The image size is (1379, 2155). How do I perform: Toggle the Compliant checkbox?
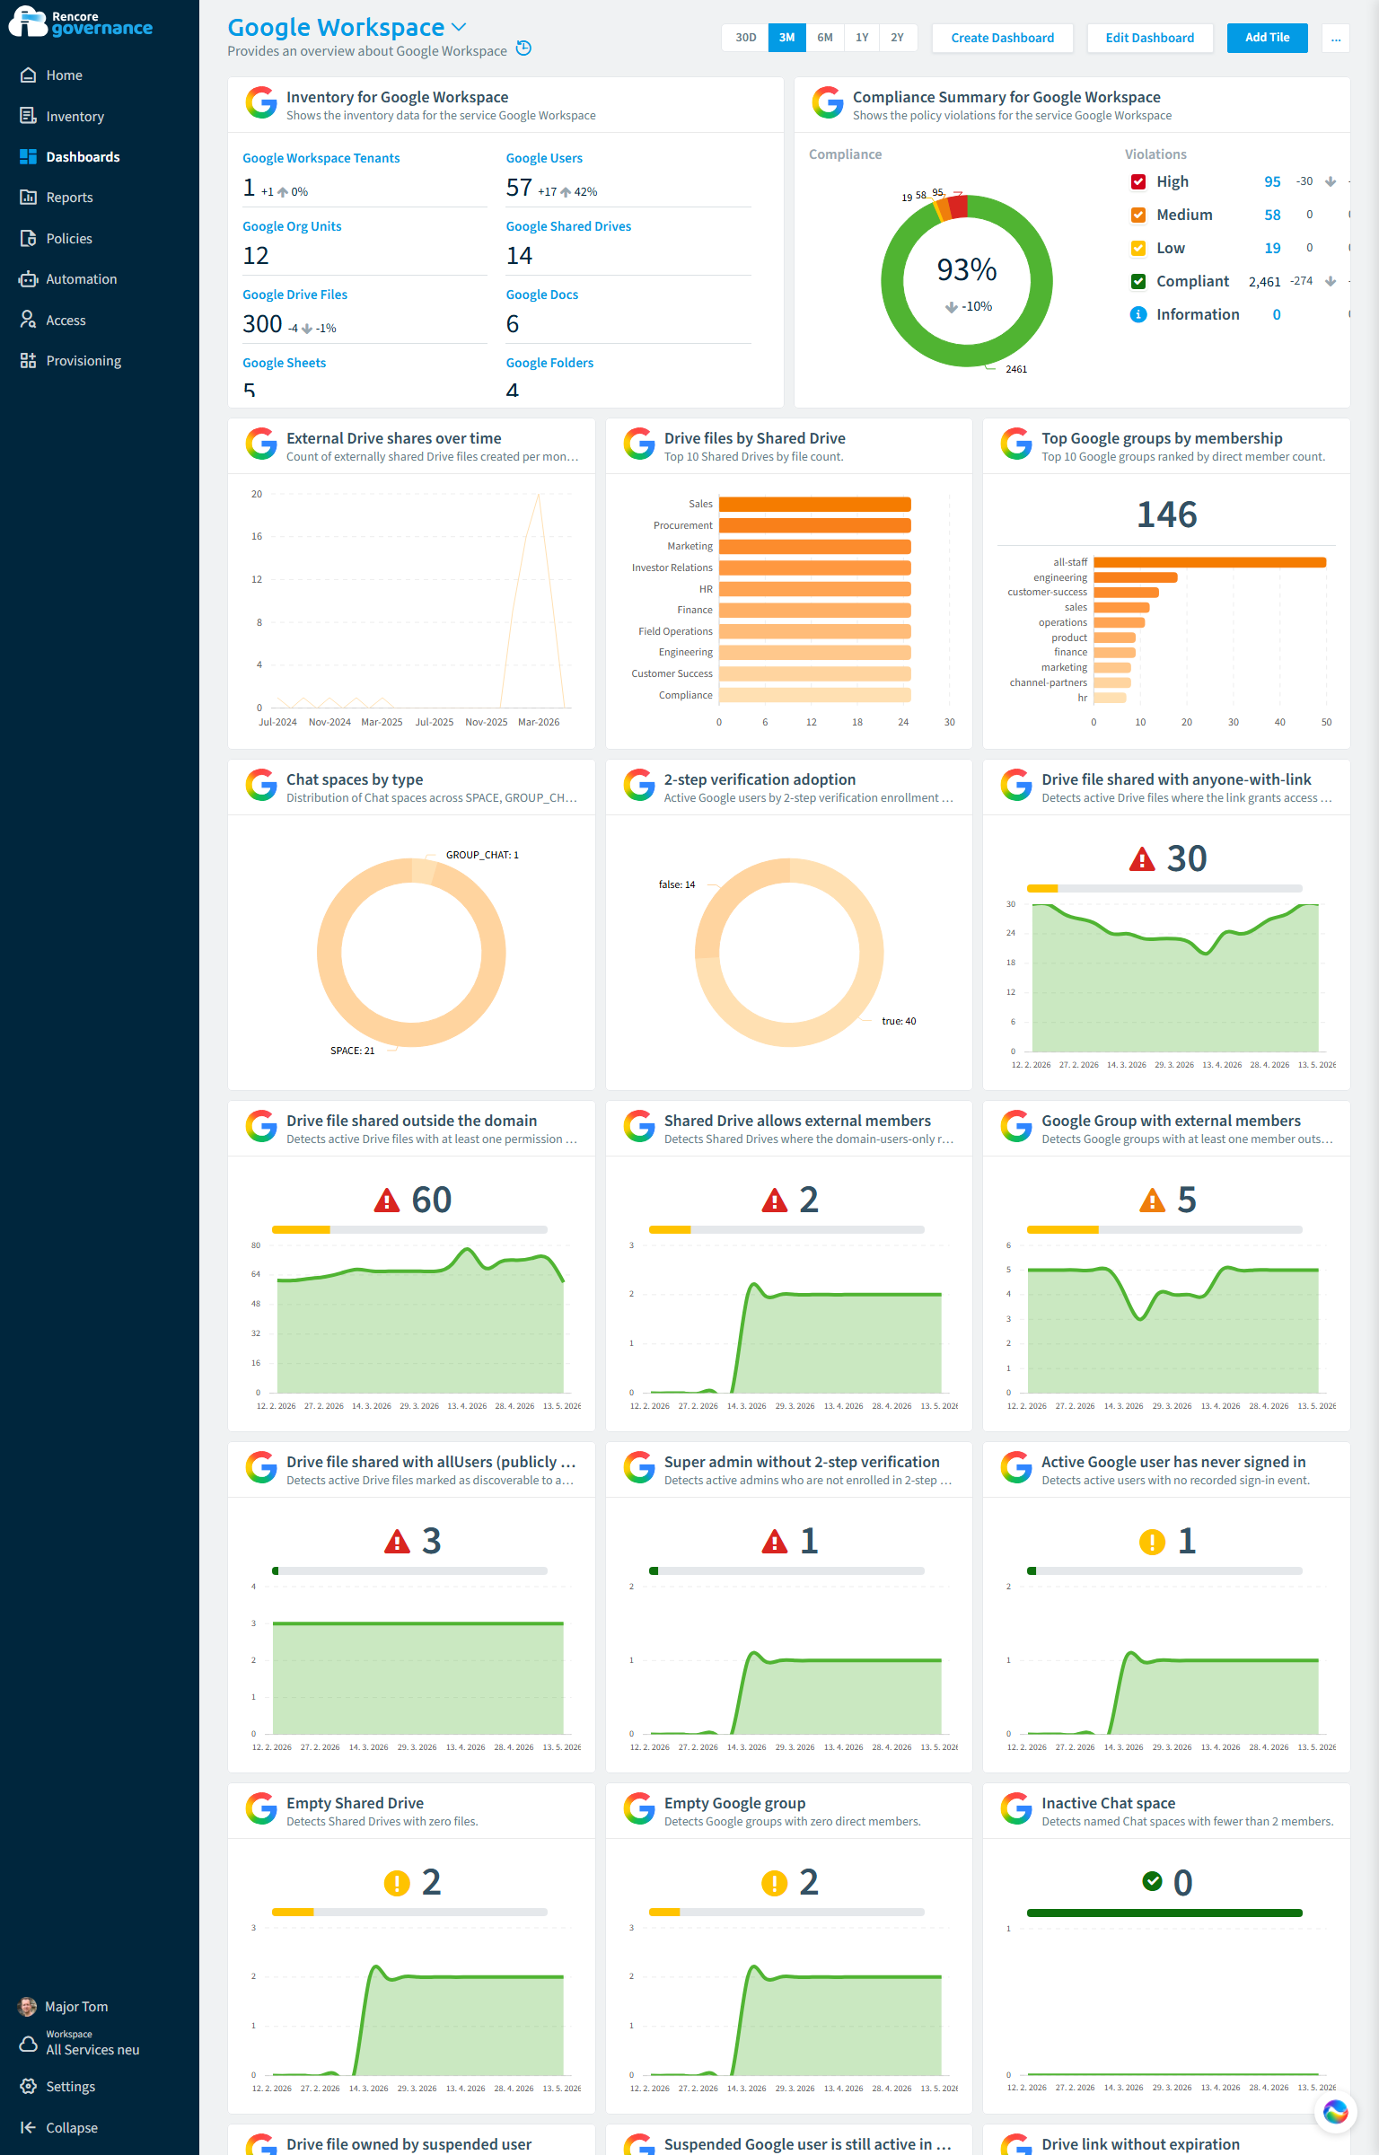tap(1138, 281)
